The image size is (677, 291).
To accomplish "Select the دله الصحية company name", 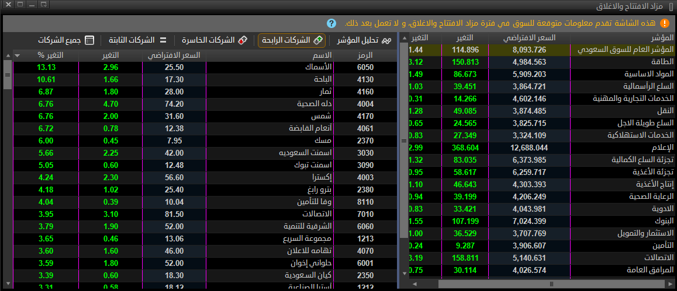I will coord(315,104).
